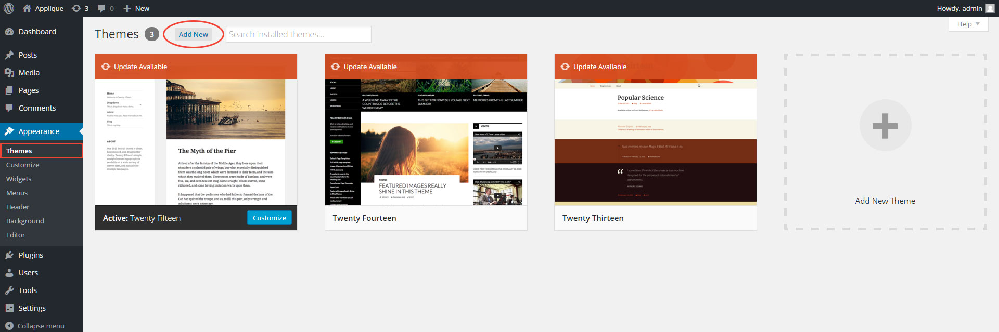Open the New content menu in admin bar
This screenshot has height=332, width=999.
coord(136,8)
